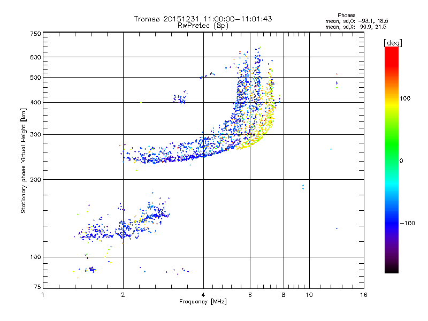Click the colorbar label '-100'

point(407,223)
